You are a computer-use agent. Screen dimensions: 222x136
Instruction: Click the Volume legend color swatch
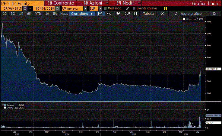5,105
